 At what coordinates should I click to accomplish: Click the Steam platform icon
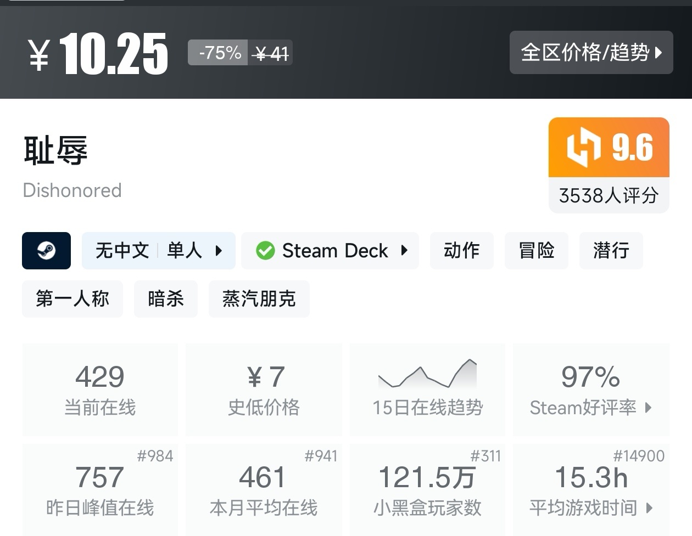(46, 251)
